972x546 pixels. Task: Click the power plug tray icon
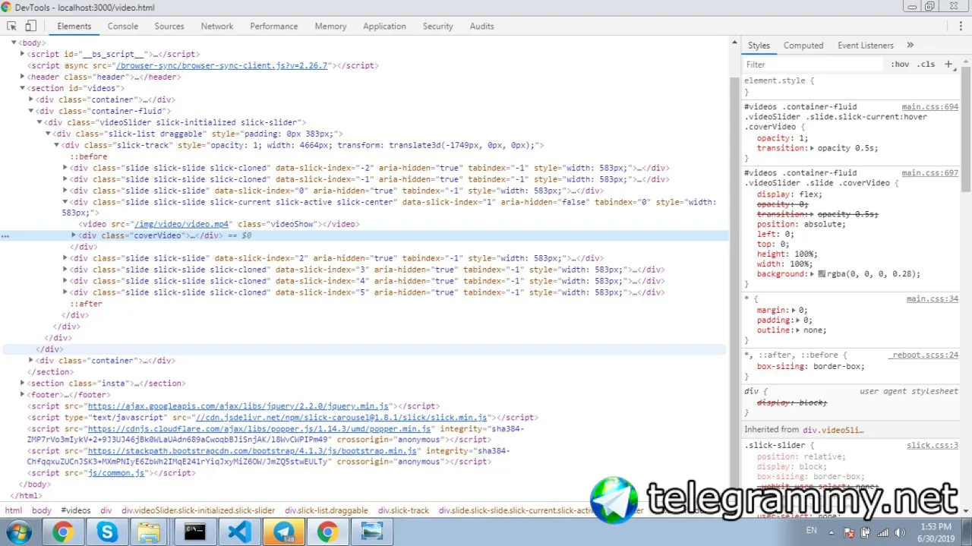[x=866, y=533]
